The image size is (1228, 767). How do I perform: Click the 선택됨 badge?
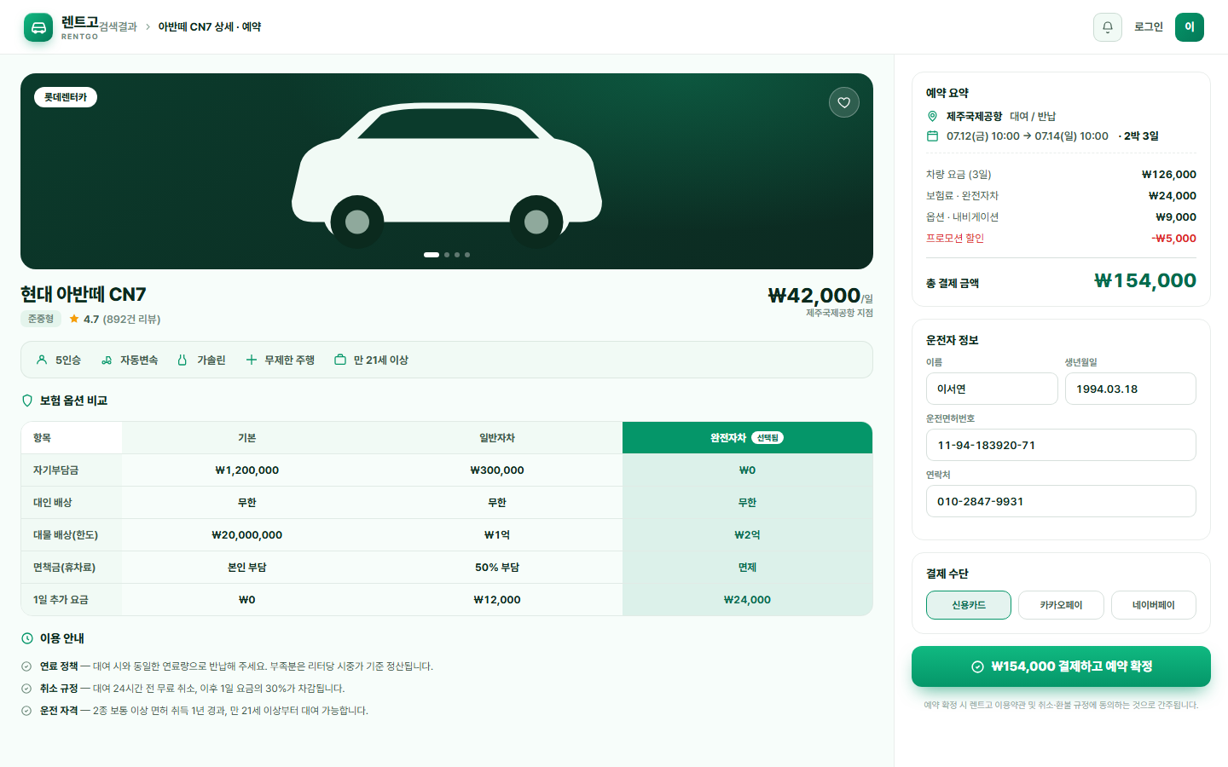click(x=767, y=438)
